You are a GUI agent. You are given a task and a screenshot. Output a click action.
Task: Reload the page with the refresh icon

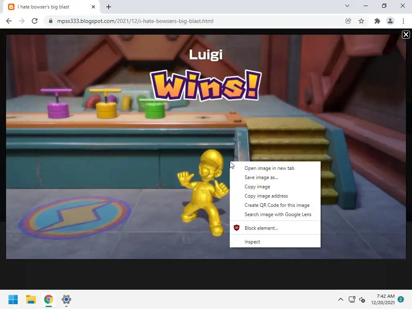35,21
